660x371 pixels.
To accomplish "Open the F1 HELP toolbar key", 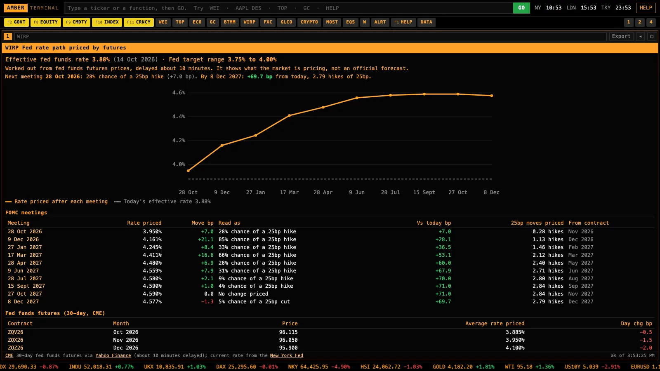I will tap(403, 22).
